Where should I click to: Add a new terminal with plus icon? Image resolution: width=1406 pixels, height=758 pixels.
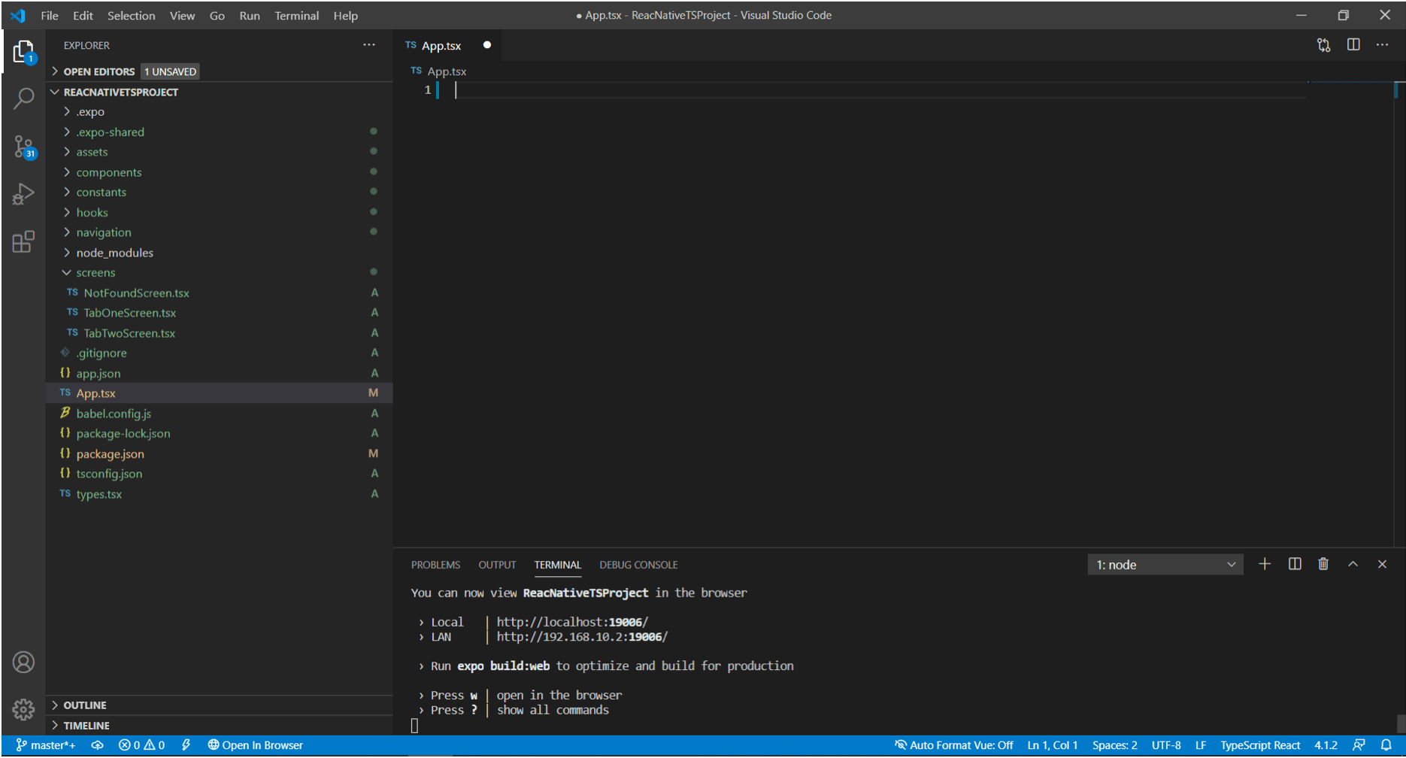pyautogui.click(x=1265, y=564)
